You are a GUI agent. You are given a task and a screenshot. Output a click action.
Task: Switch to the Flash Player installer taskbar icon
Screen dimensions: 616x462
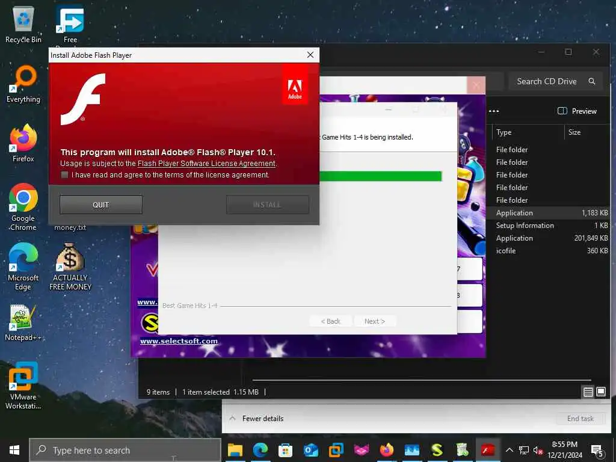(487, 450)
